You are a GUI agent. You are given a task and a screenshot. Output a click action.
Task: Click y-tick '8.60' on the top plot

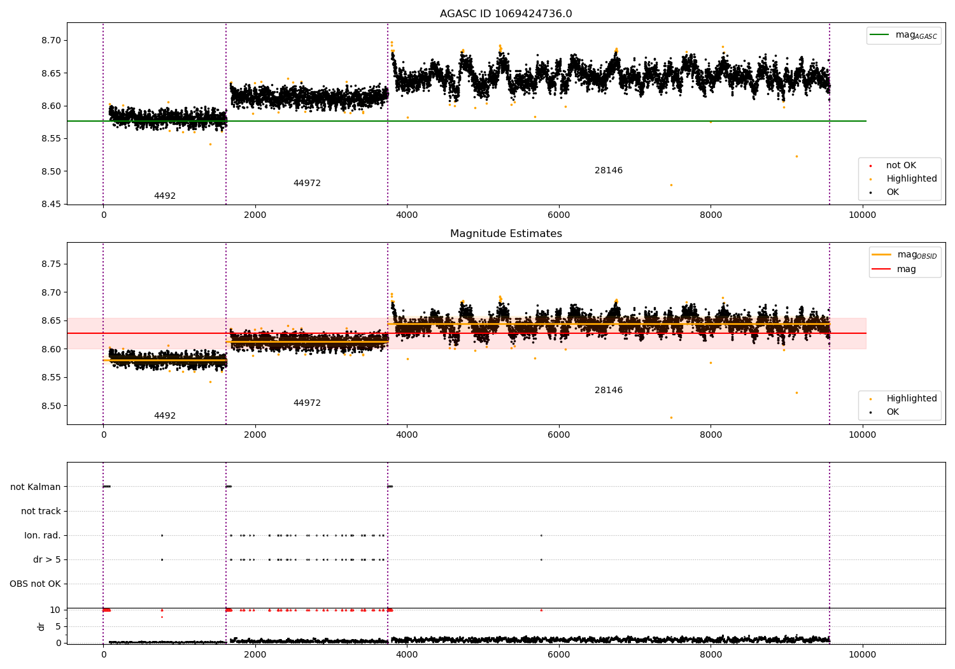[x=52, y=106]
